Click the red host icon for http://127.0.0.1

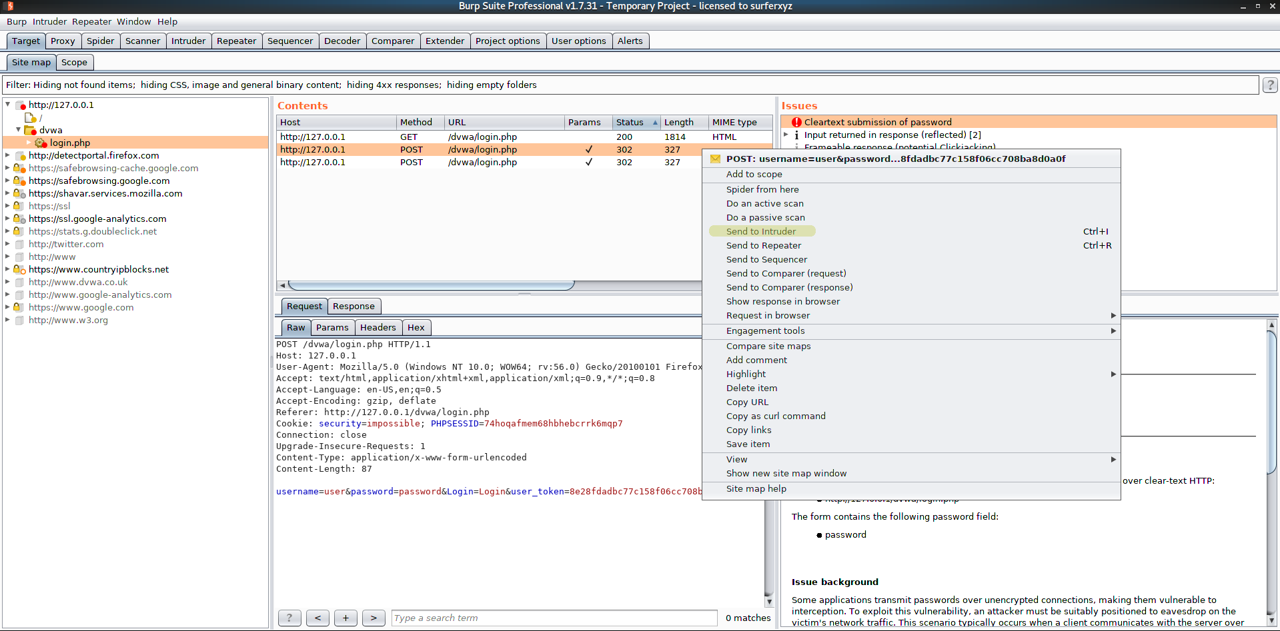point(20,105)
